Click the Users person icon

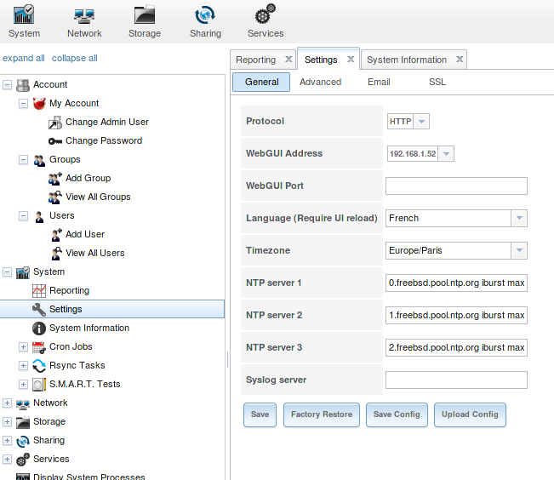point(39,216)
